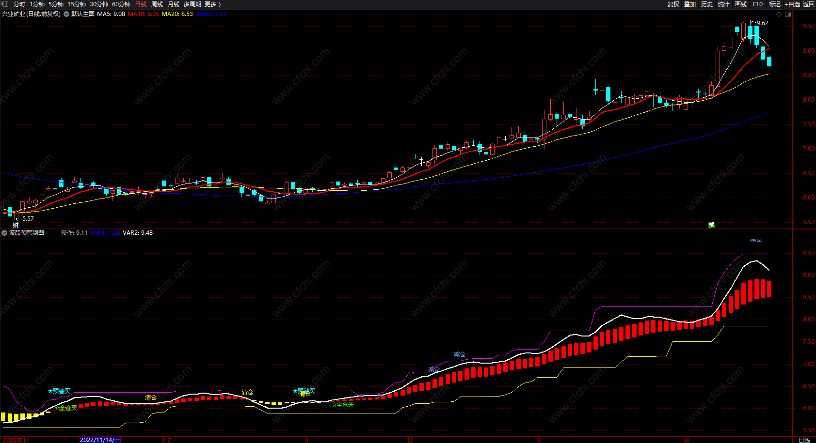This screenshot has height=443, width=816.
Task: Select the 60分钟 period tab
Action: click(x=121, y=4)
